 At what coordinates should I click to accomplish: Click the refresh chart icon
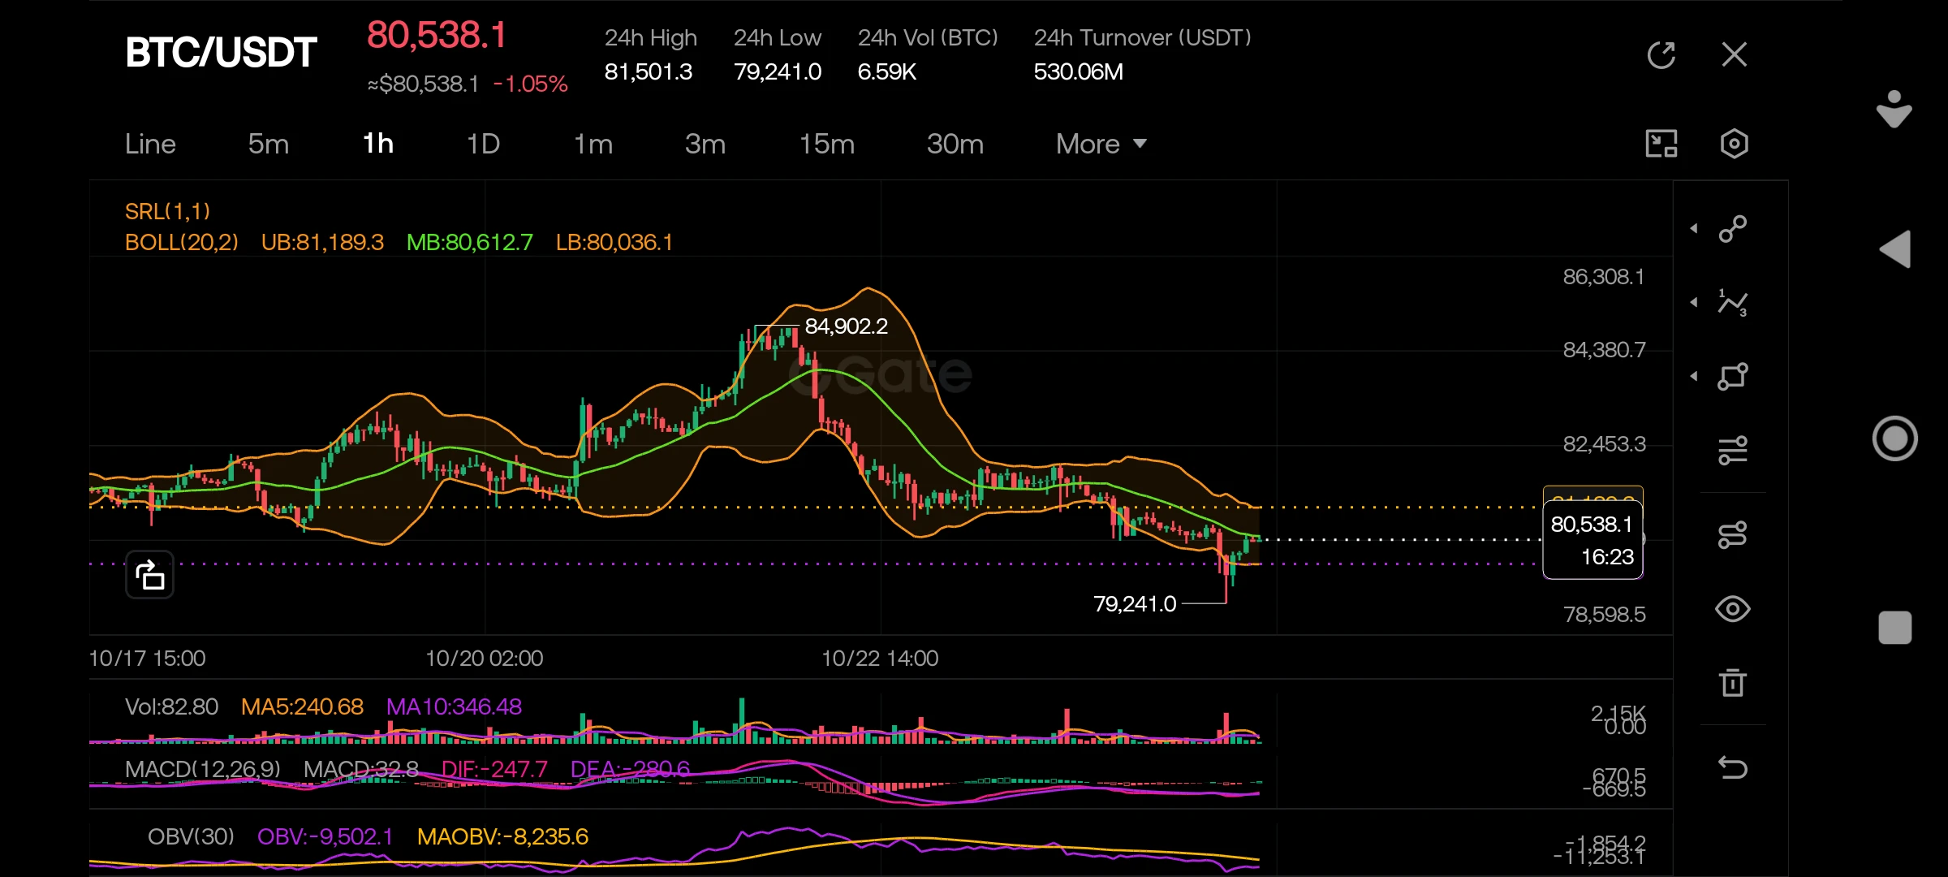(x=1661, y=54)
